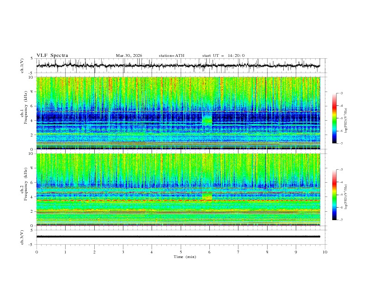Click the ch.2 "Frequency (kHz)" axis label
Screen dimensions: 366x283
click(25, 184)
